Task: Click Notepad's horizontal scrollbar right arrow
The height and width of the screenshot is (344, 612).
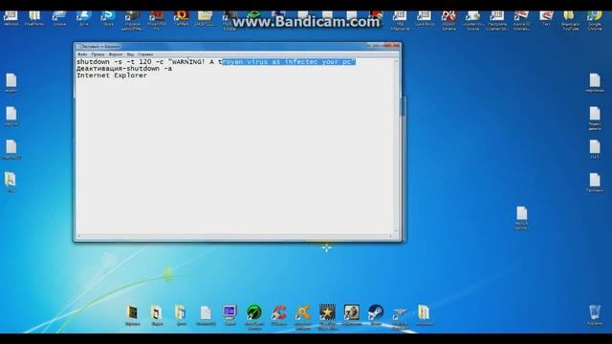Action: [x=391, y=236]
